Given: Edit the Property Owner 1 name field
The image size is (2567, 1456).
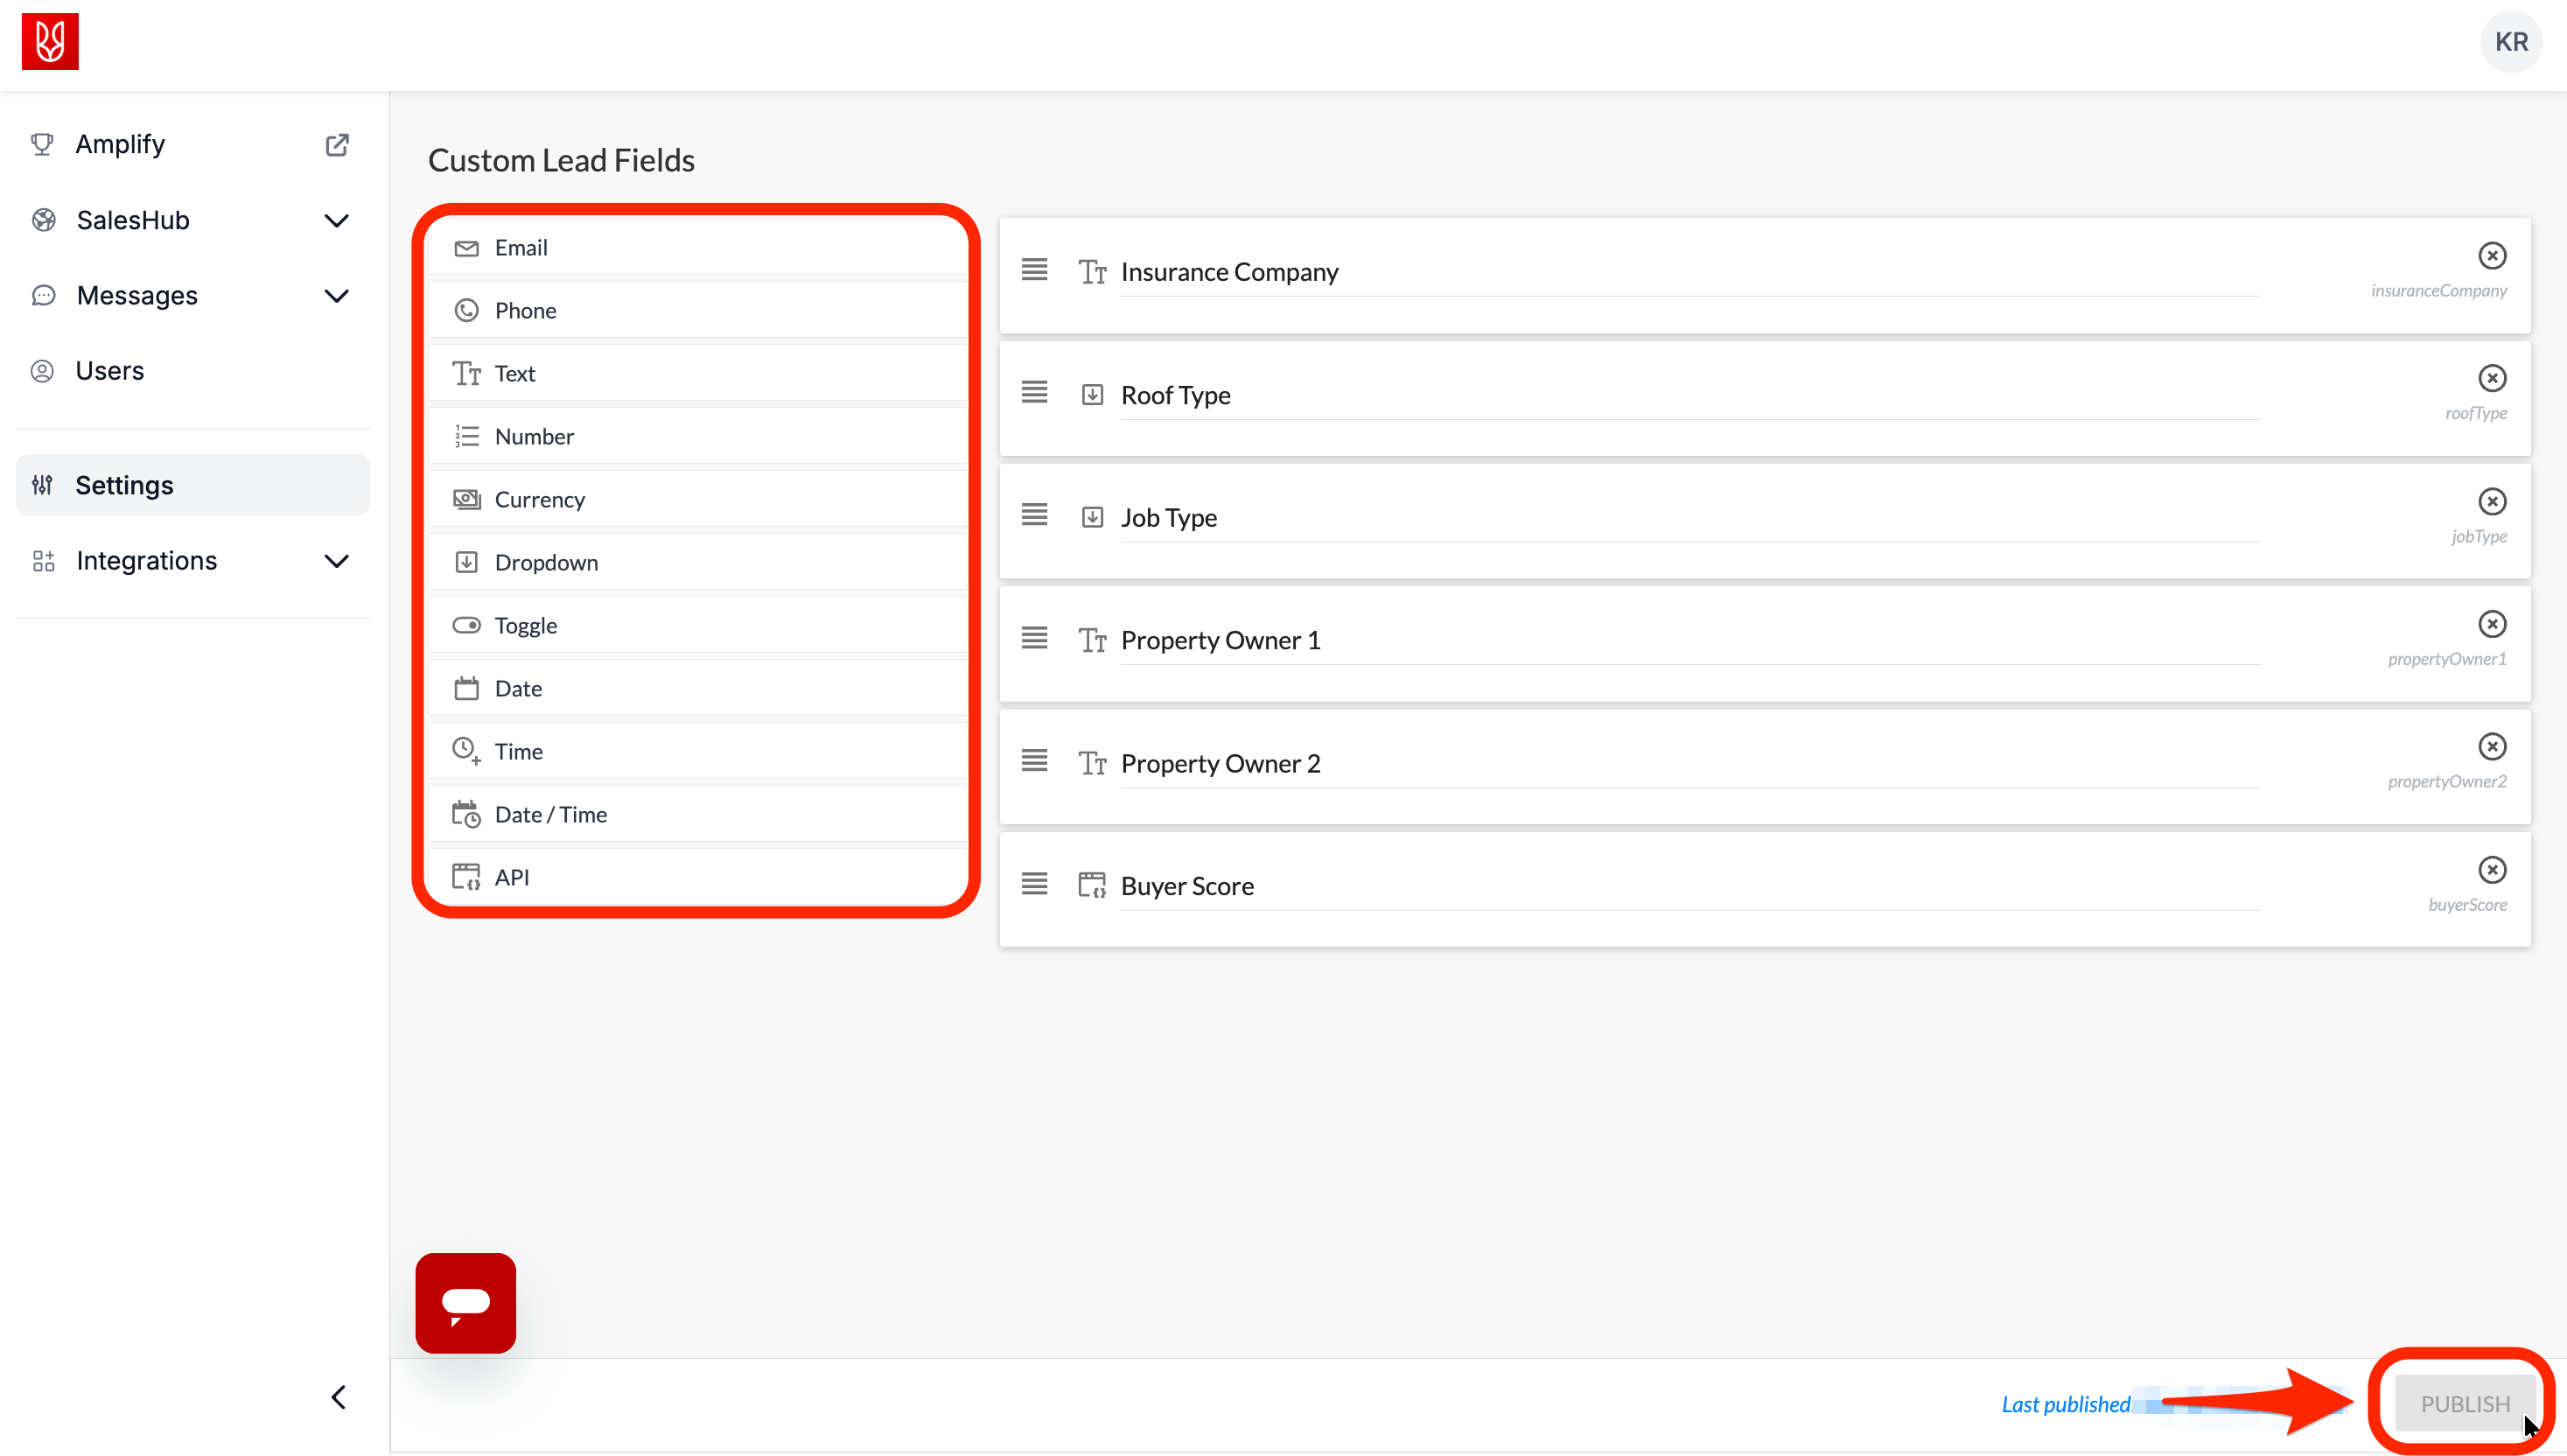Looking at the screenshot, I should pyautogui.click(x=1688, y=640).
